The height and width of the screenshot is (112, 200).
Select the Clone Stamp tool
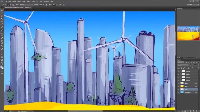[x=2, y=33]
